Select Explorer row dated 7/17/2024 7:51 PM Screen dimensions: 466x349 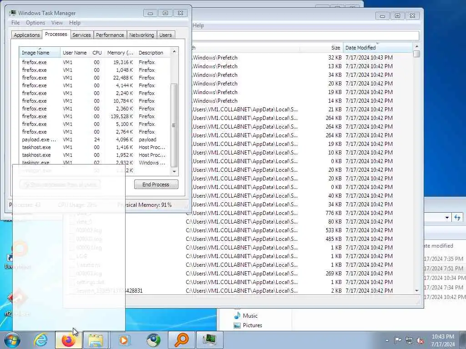pyautogui.click(x=445, y=268)
